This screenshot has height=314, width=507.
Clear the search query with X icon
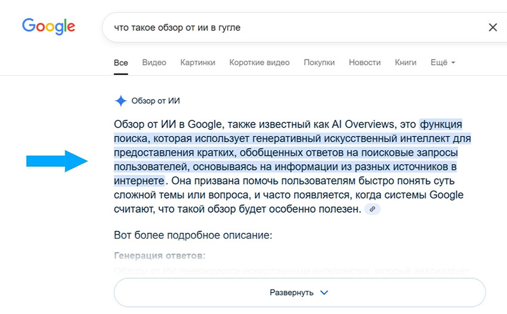493,27
